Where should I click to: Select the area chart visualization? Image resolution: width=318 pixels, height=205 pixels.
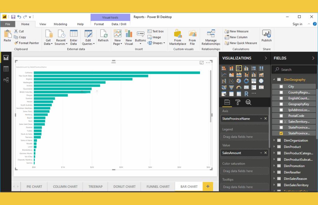pyautogui.click(x=231, y=75)
